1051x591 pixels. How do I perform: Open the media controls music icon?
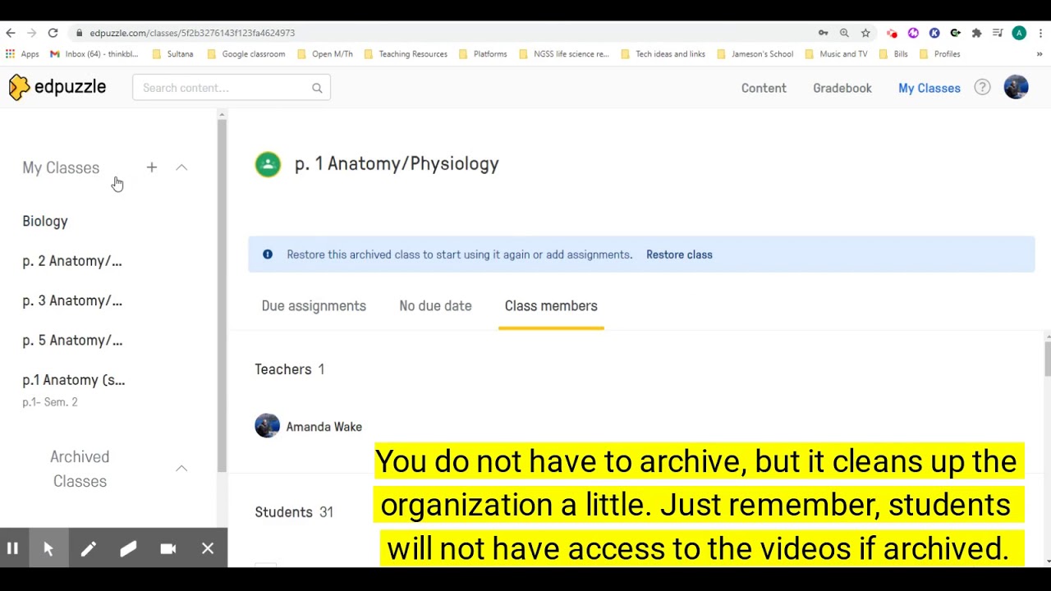[998, 33]
